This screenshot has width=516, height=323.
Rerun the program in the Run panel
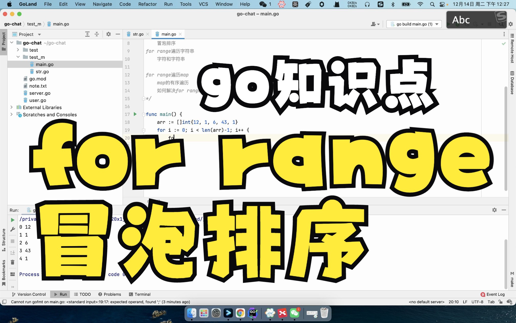[x=12, y=220]
